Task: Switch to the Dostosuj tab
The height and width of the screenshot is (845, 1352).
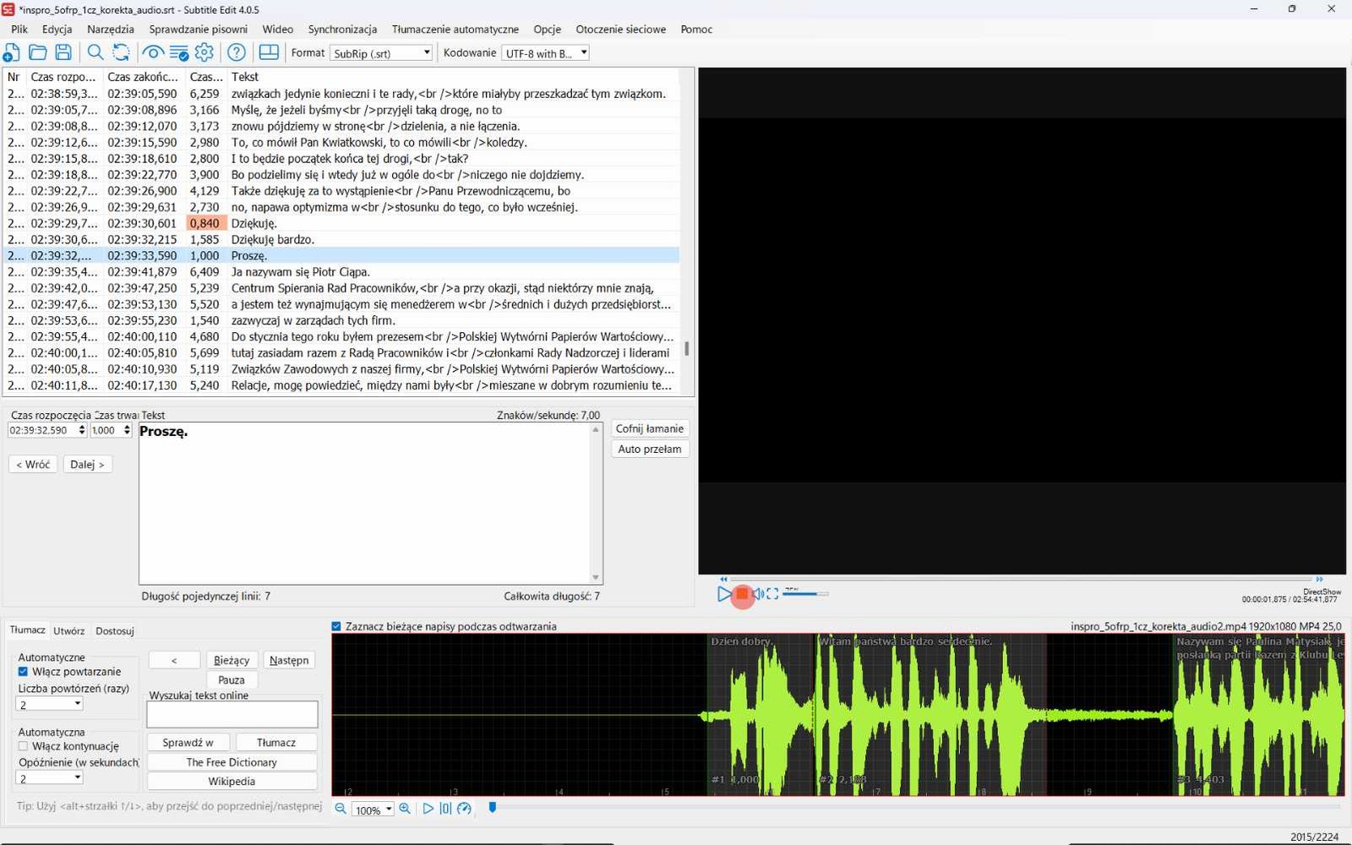Action: [x=115, y=630]
